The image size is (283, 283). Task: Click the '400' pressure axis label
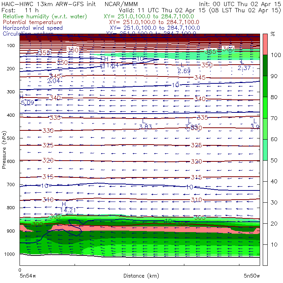(x=11, y=115)
